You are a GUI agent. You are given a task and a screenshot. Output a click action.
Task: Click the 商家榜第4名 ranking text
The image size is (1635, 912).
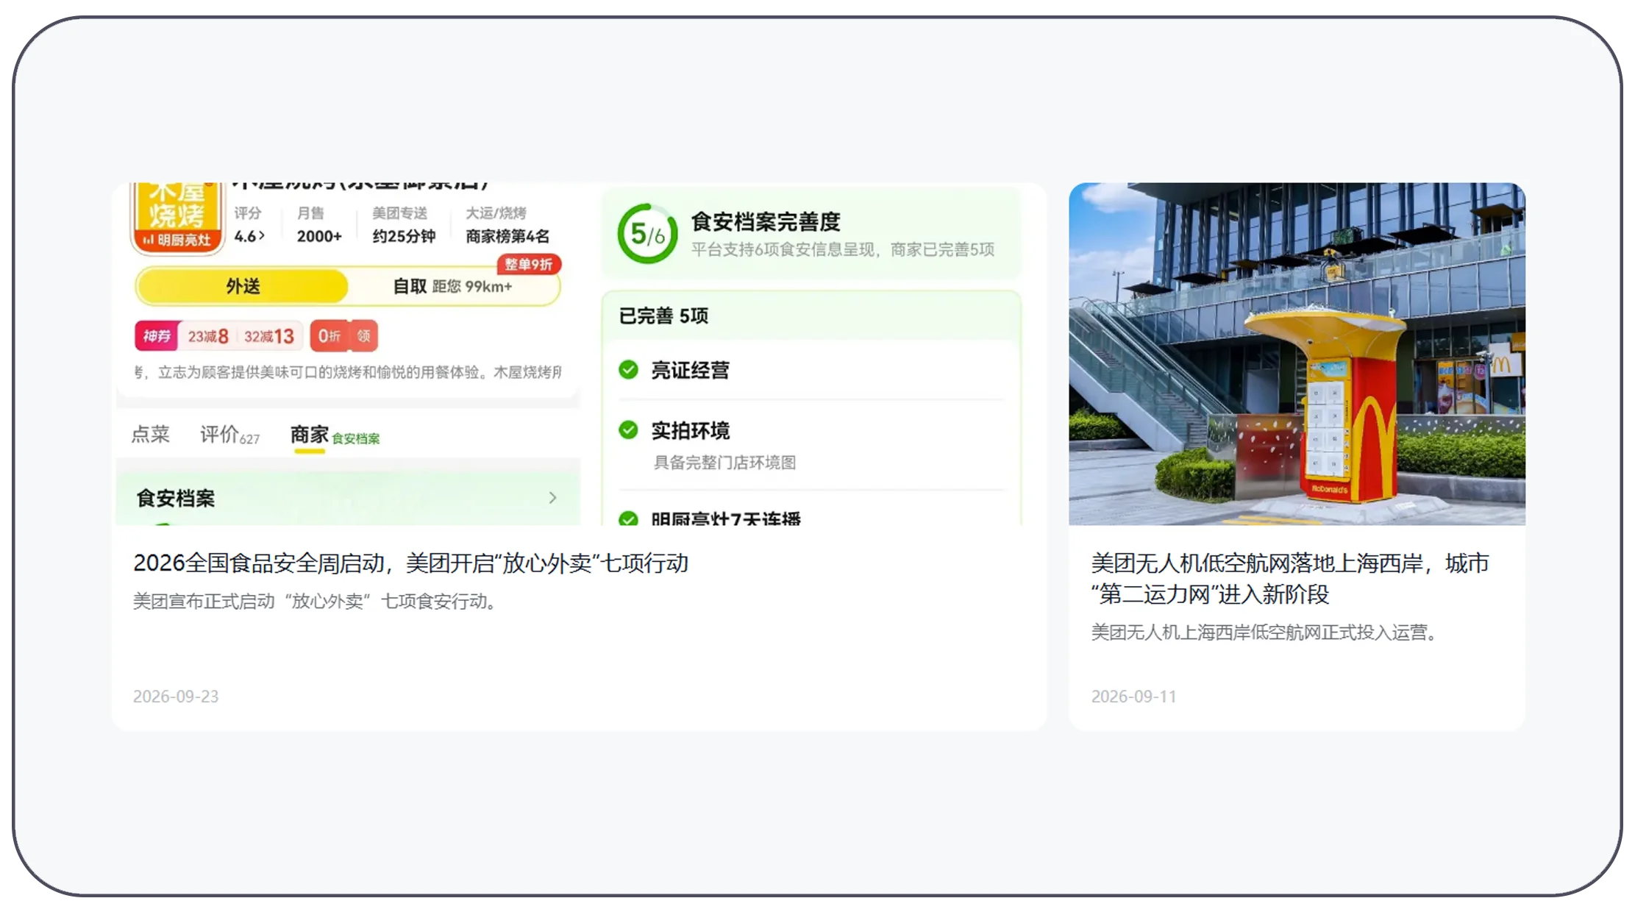point(507,236)
